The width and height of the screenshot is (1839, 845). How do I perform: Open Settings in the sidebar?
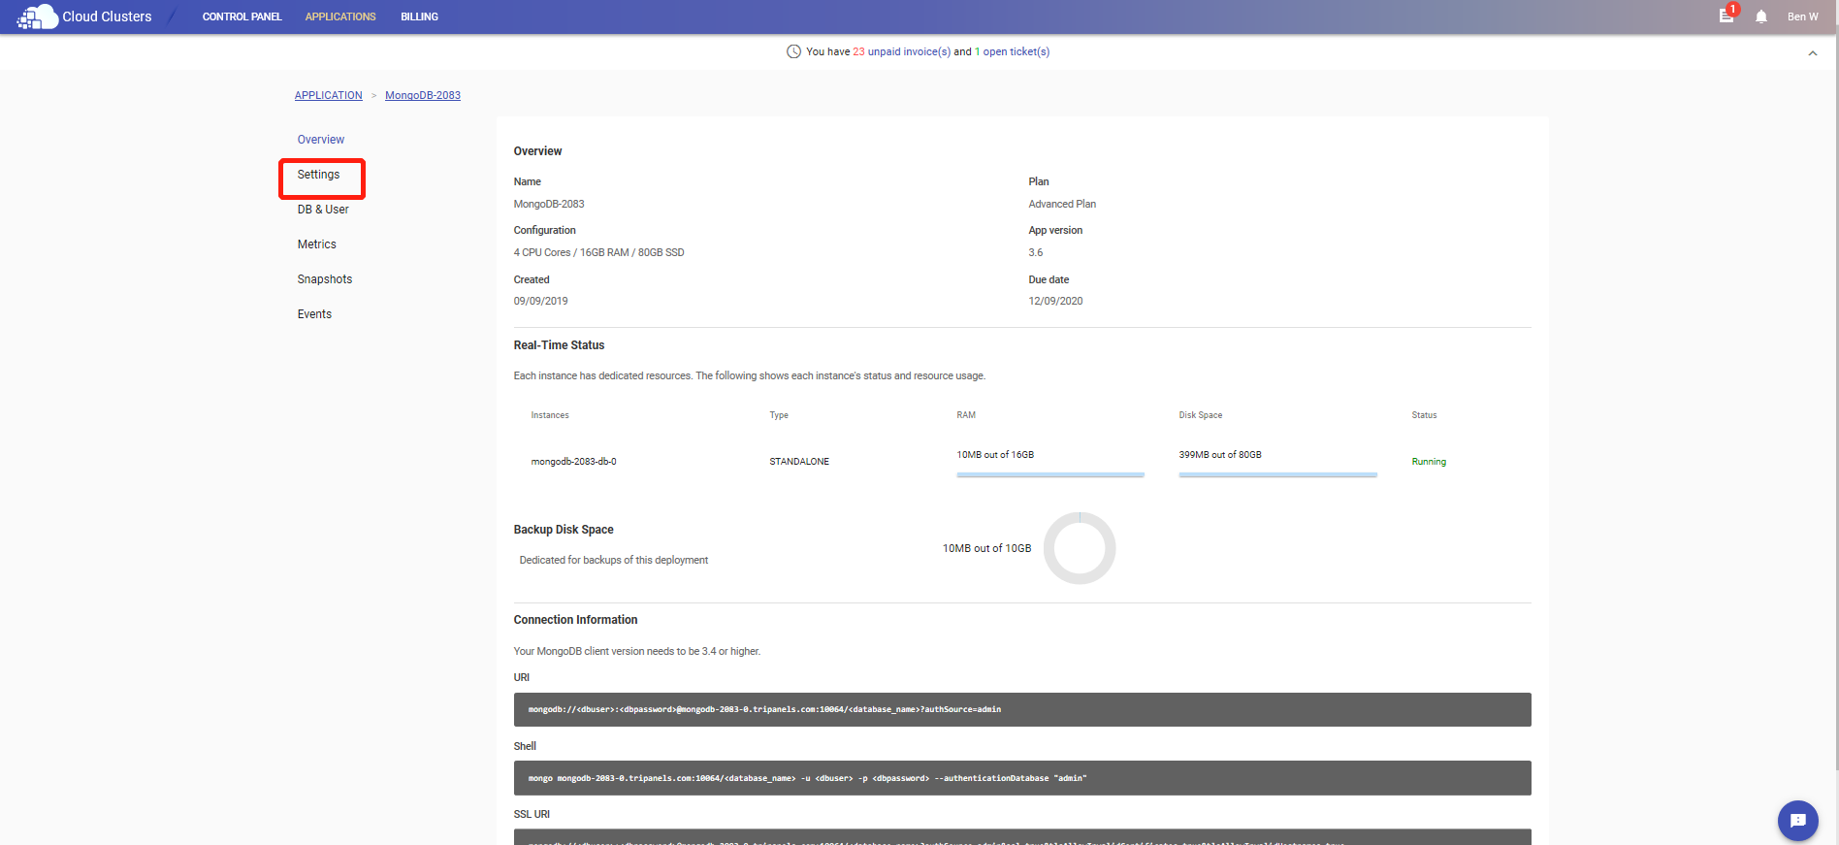point(318,175)
